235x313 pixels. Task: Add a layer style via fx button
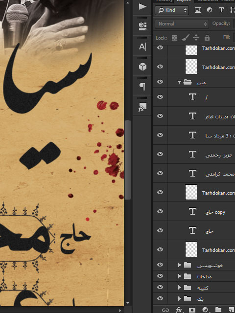(179, 310)
